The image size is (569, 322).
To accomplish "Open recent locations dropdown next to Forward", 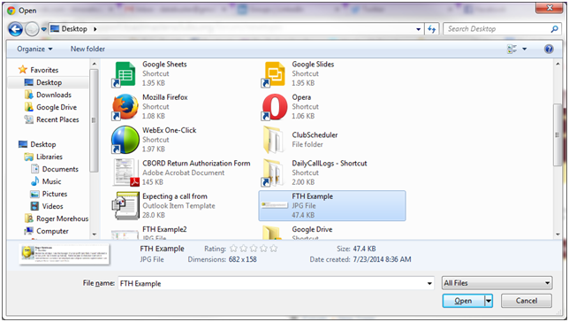I will pos(43,29).
